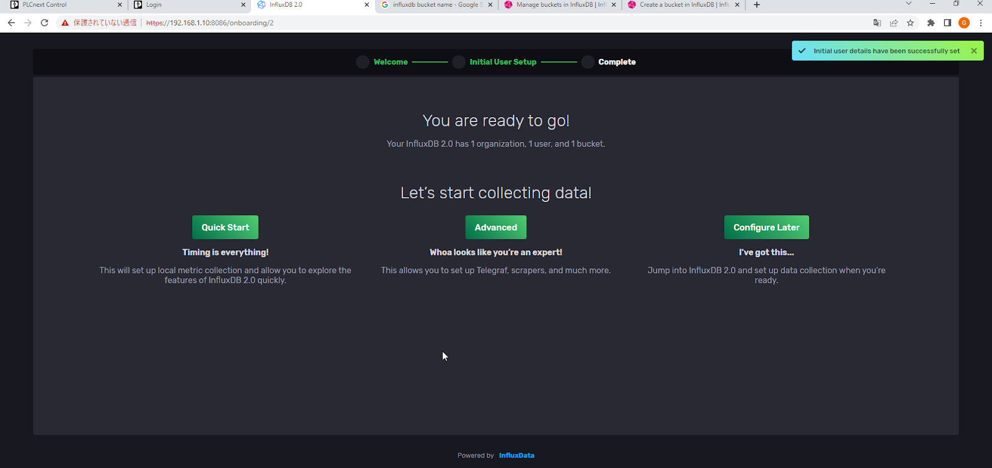Close the InfluxDB 2.0 tab
The image size is (992, 468).
(x=366, y=5)
